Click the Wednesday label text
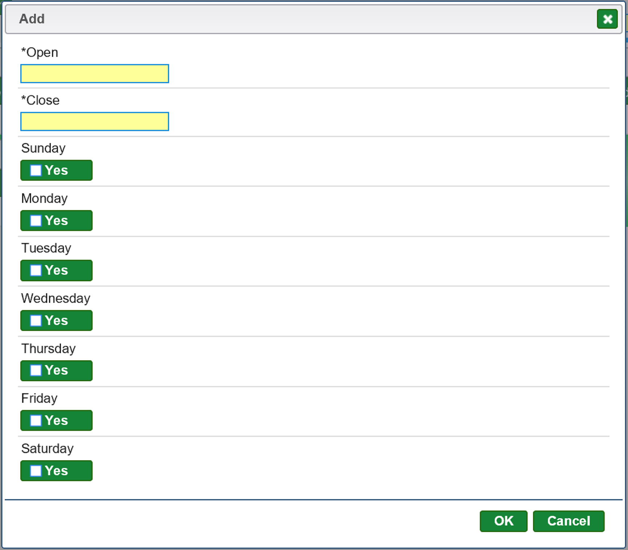Screen dimensions: 628x550 (x=56, y=298)
